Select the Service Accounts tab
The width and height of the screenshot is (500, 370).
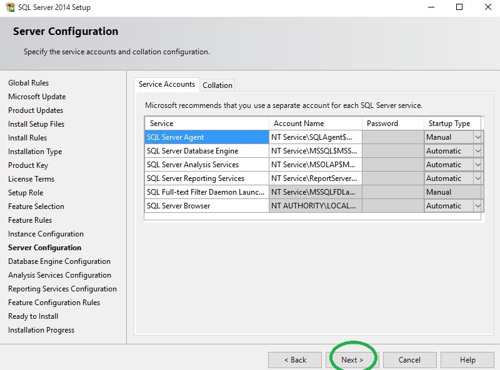point(167,84)
